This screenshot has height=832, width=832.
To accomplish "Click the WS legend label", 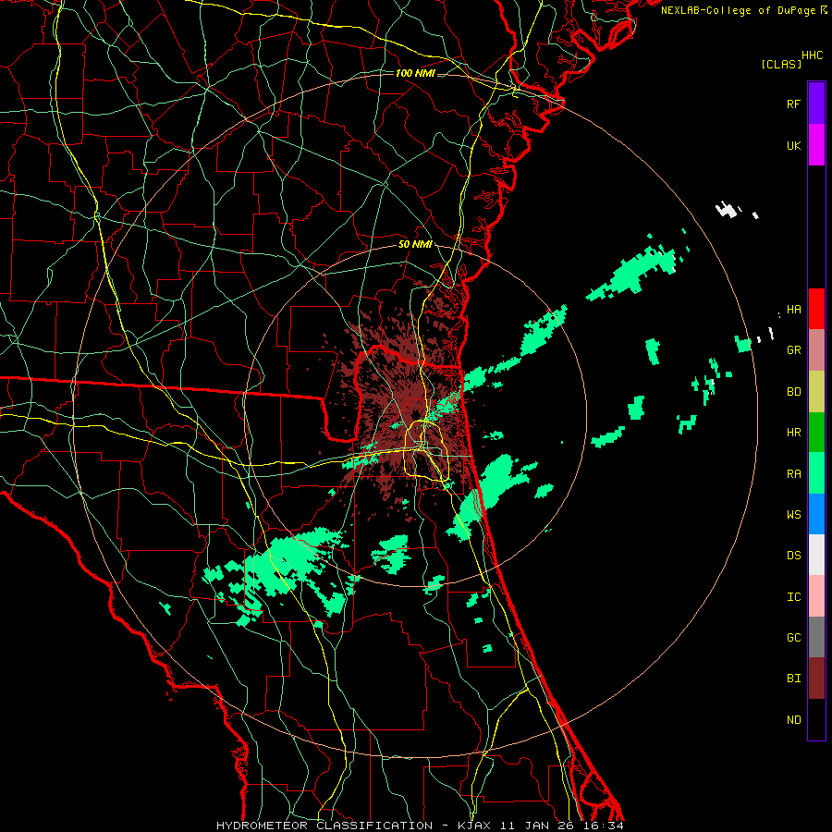I will (793, 514).
